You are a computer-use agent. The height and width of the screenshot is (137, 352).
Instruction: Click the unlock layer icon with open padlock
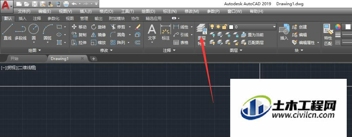(x=235, y=42)
